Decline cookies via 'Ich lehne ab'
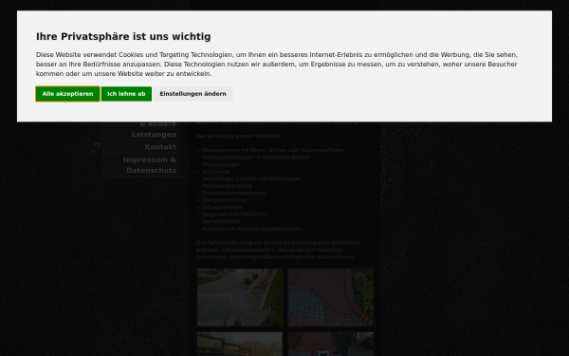The width and height of the screenshot is (569, 356). 126,94
